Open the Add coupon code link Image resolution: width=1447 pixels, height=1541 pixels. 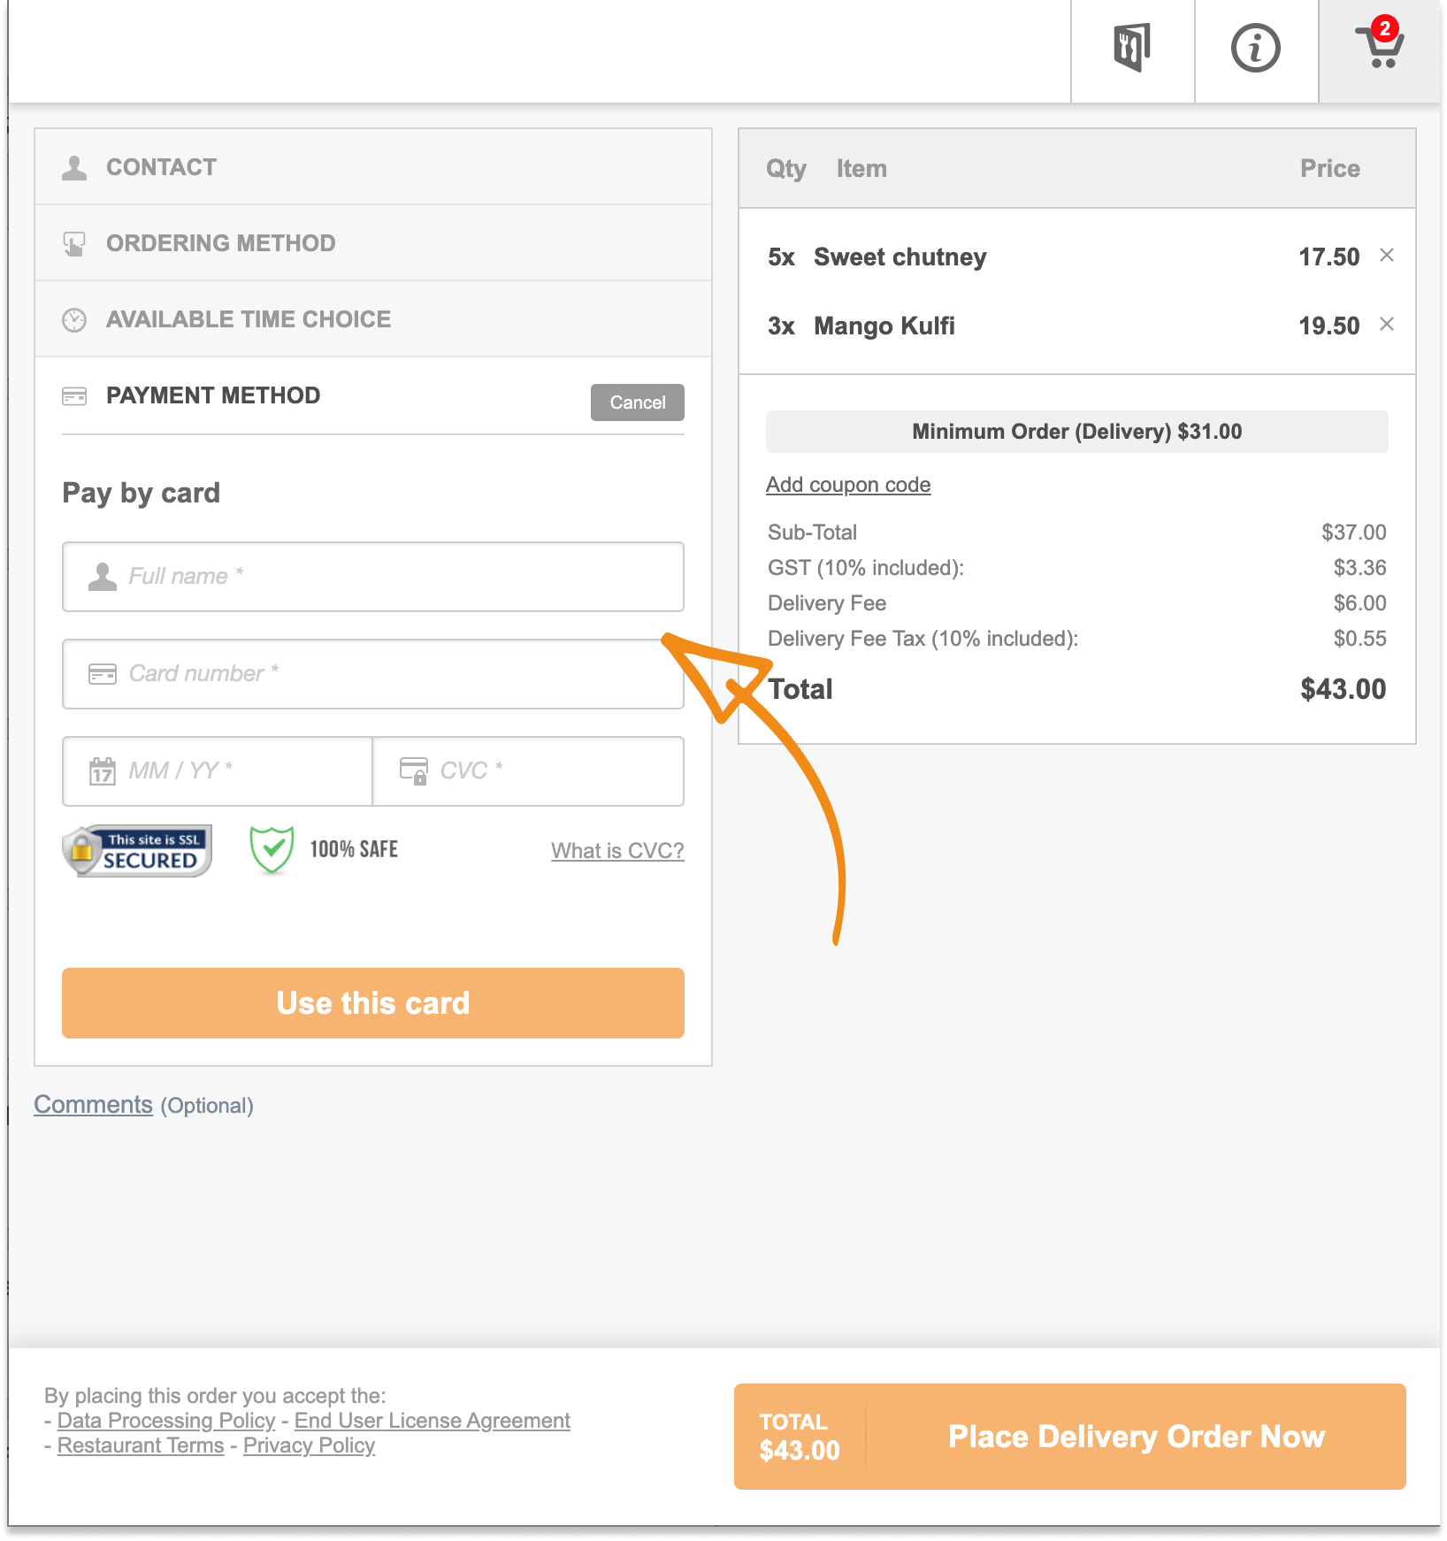pyautogui.click(x=847, y=485)
